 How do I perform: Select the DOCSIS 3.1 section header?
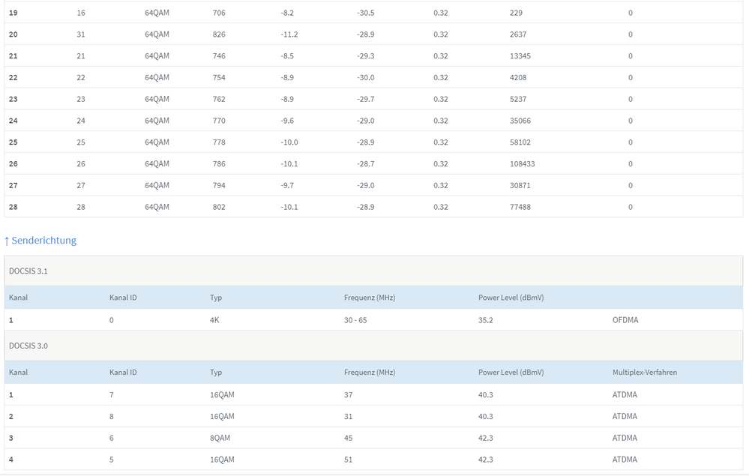point(373,271)
